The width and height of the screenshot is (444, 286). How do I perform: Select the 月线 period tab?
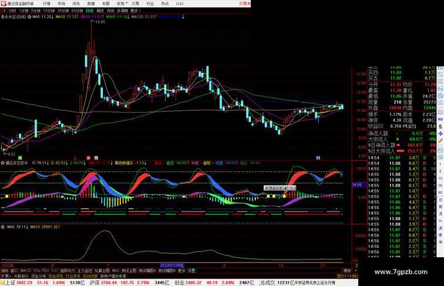(110, 11)
